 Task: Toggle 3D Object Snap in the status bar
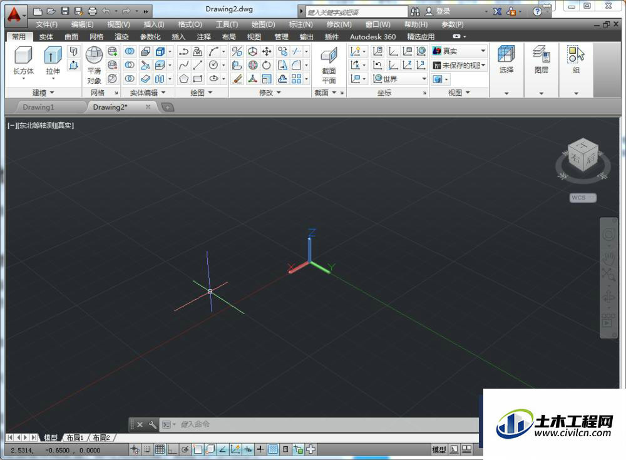pyautogui.click(x=210, y=449)
